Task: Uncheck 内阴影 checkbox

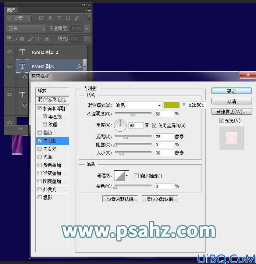Action: tap(39, 140)
